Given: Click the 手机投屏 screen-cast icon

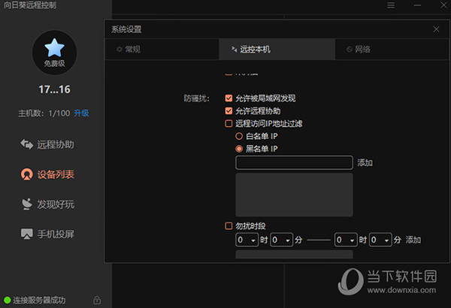Looking at the screenshot, I should point(27,234).
